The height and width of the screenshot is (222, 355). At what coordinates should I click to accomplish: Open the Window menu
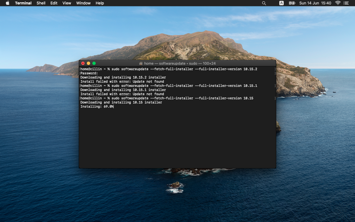[83, 3]
